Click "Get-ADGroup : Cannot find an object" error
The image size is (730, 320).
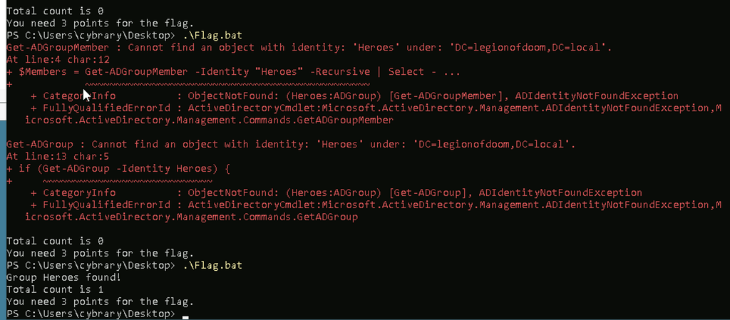coord(128,144)
